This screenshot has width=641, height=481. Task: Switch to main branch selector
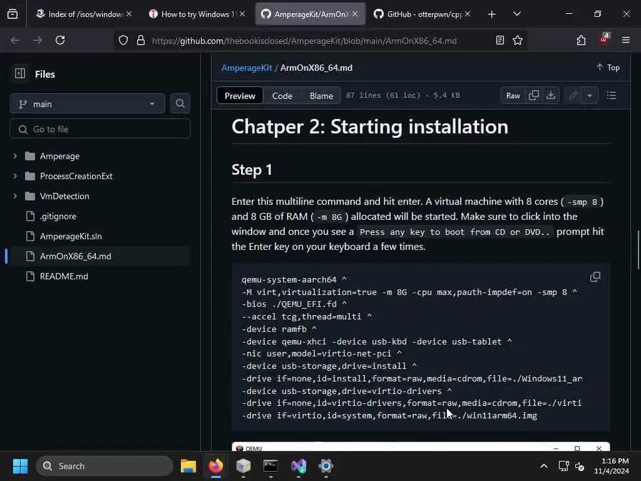point(87,104)
